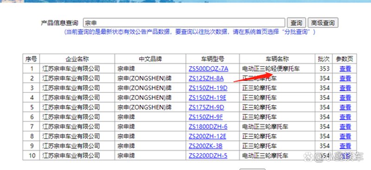Click 查看 in the ZS150ZH-19D row
The height and width of the screenshot is (170, 371).
tap(345, 88)
